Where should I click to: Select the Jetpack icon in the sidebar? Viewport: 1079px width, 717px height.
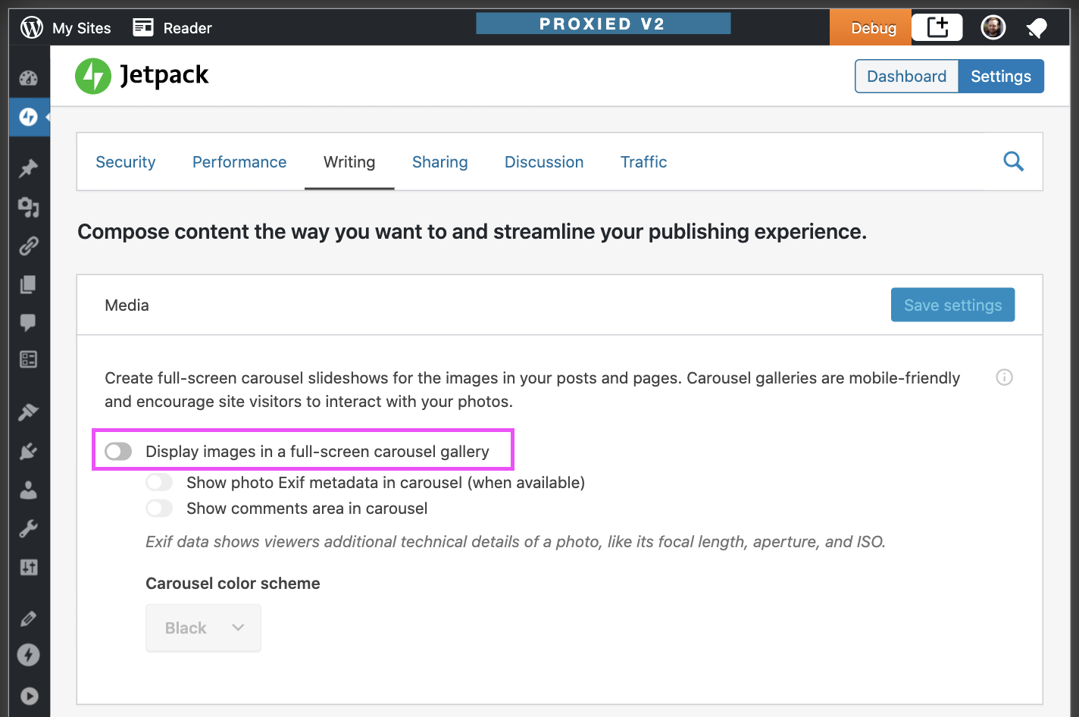pyautogui.click(x=29, y=117)
